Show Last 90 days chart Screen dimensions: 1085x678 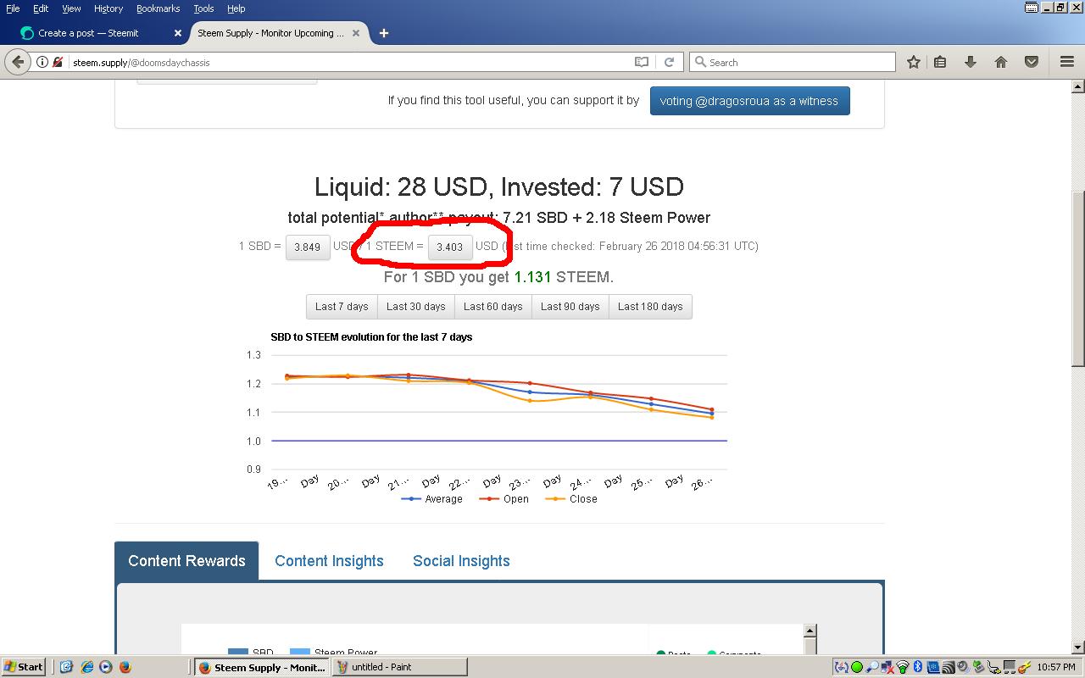pos(570,307)
